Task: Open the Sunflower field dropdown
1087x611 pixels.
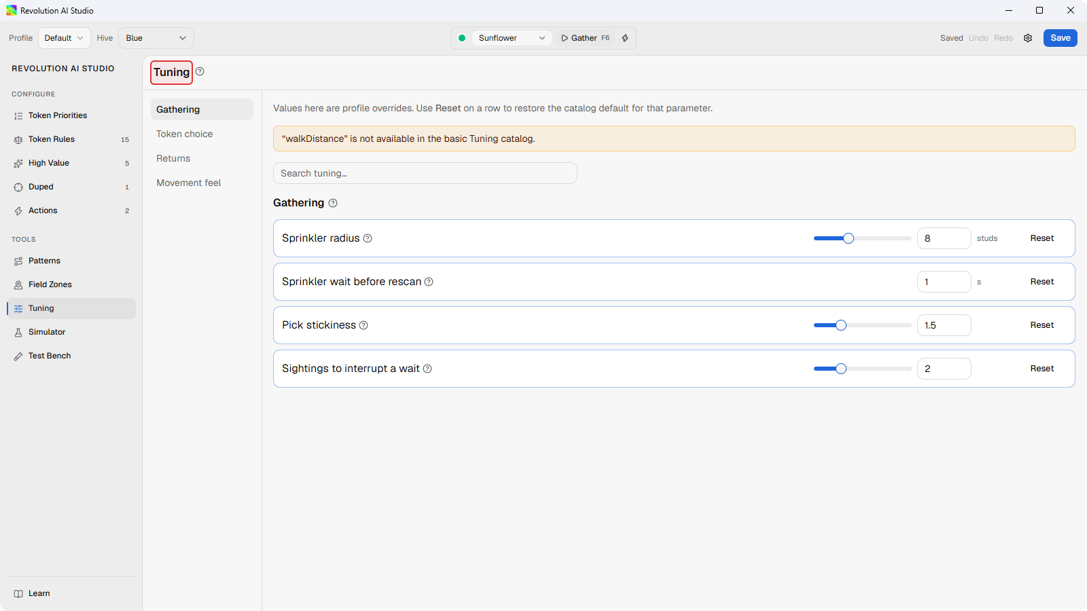Action: [x=512, y=38]
